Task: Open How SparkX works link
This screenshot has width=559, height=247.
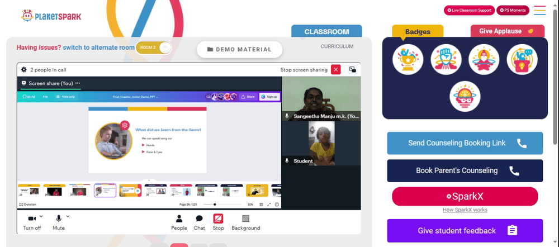Action: pyautogui.click(x=465, y=210)
